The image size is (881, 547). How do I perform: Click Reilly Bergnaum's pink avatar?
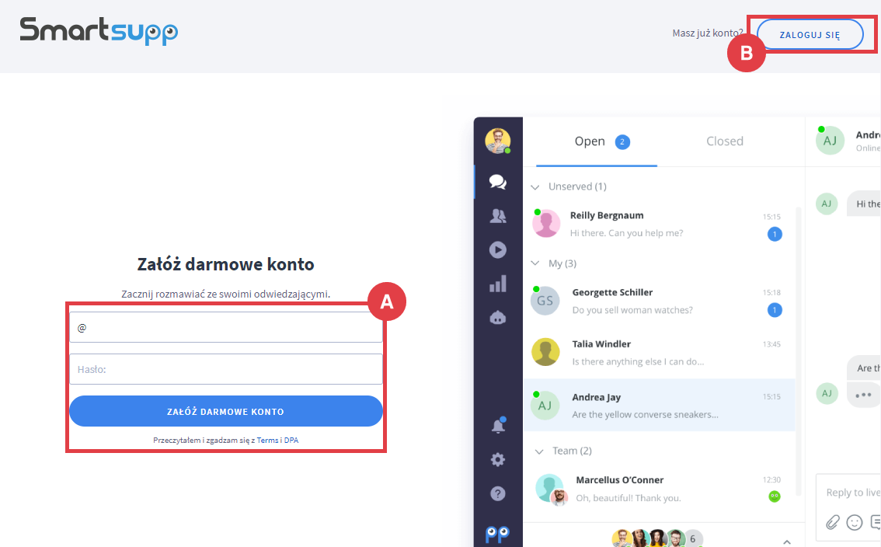(x=546, y=223)
